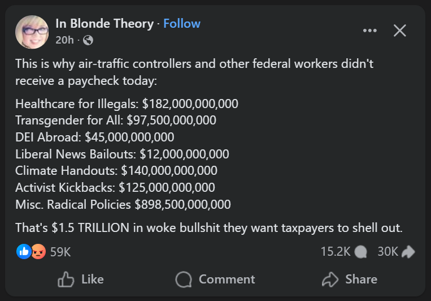The image size is (431, 301).
Task: Click the arrow icon on Share button
Action: pos(329,279)
